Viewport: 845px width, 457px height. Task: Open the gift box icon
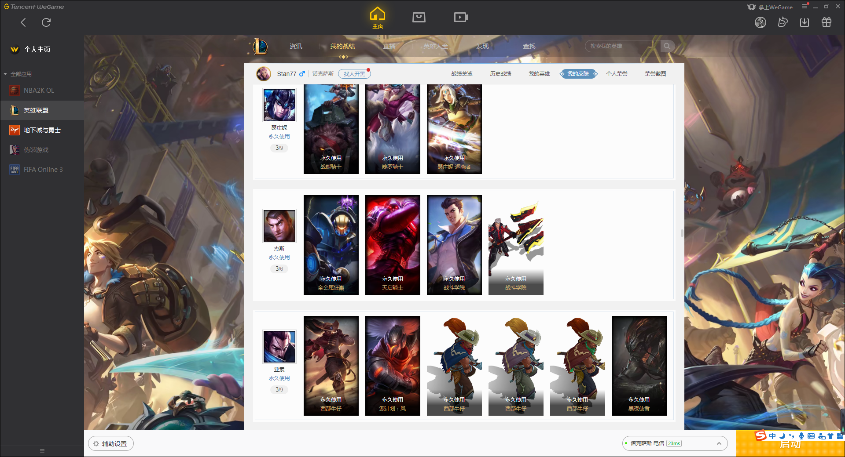tap(827, 22)
